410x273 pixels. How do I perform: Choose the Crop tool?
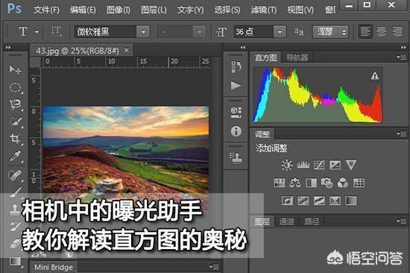tap(15, 138)
